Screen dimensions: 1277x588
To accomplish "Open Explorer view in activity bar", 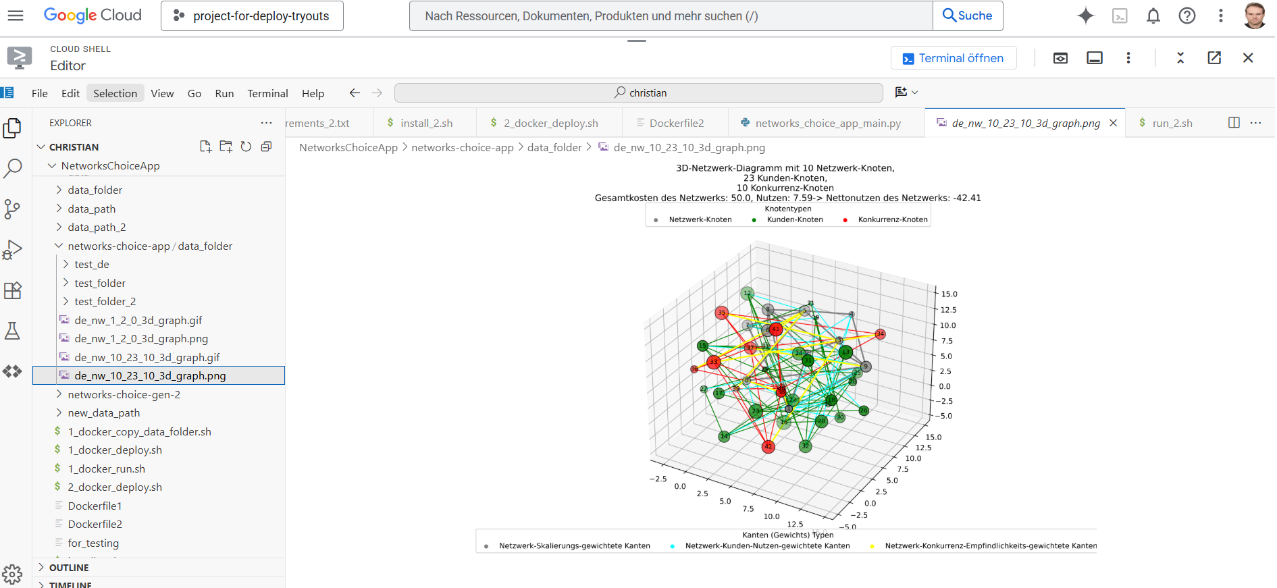I will pos(13,128).
